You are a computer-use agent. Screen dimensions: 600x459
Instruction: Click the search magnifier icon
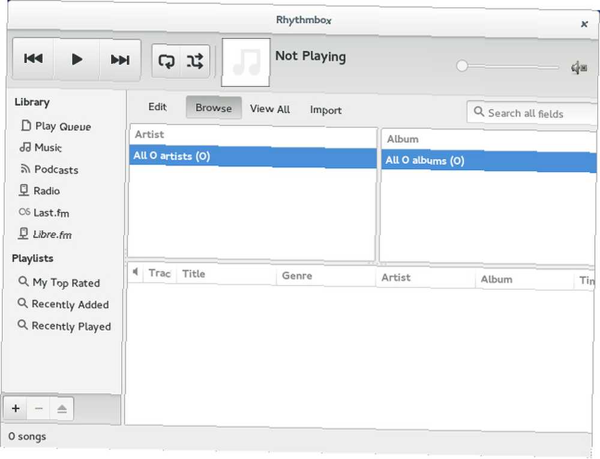click(x=478, y=112)
